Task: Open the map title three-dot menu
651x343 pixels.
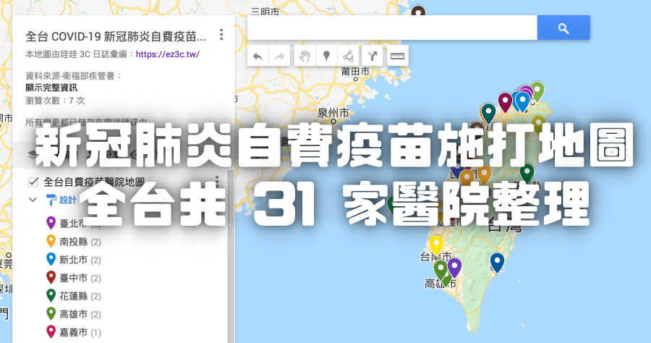Action: [x=221, y=35]
